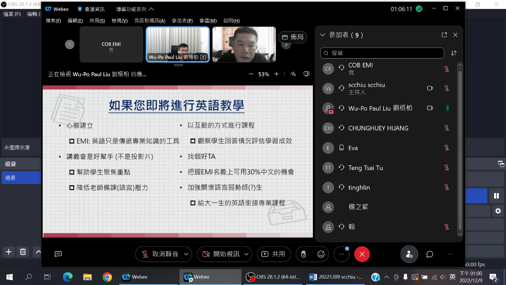Collapse the 參加者 participants list chevron
This screenshot has width=506, height=285.
(322, 35)
